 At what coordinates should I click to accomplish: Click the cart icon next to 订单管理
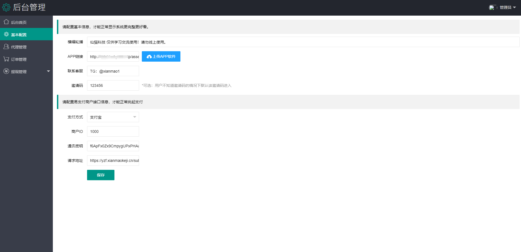[6, 59]
